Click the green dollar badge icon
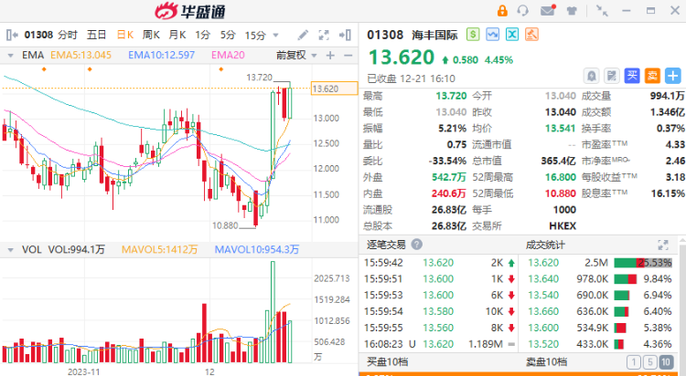This screenshot has width=686, height=376. pyautogui.click(x=473, y=34)
